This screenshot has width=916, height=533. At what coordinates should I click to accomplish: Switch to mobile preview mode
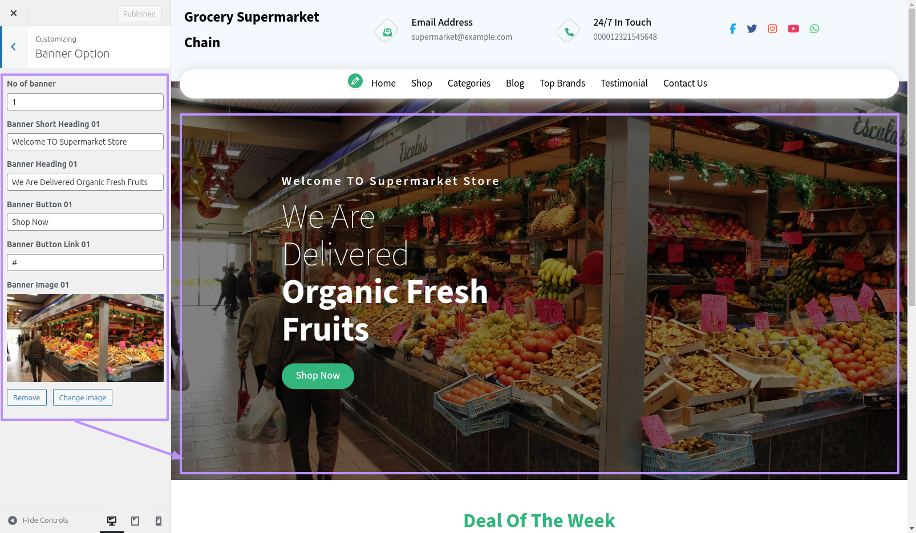click(159, 520)
